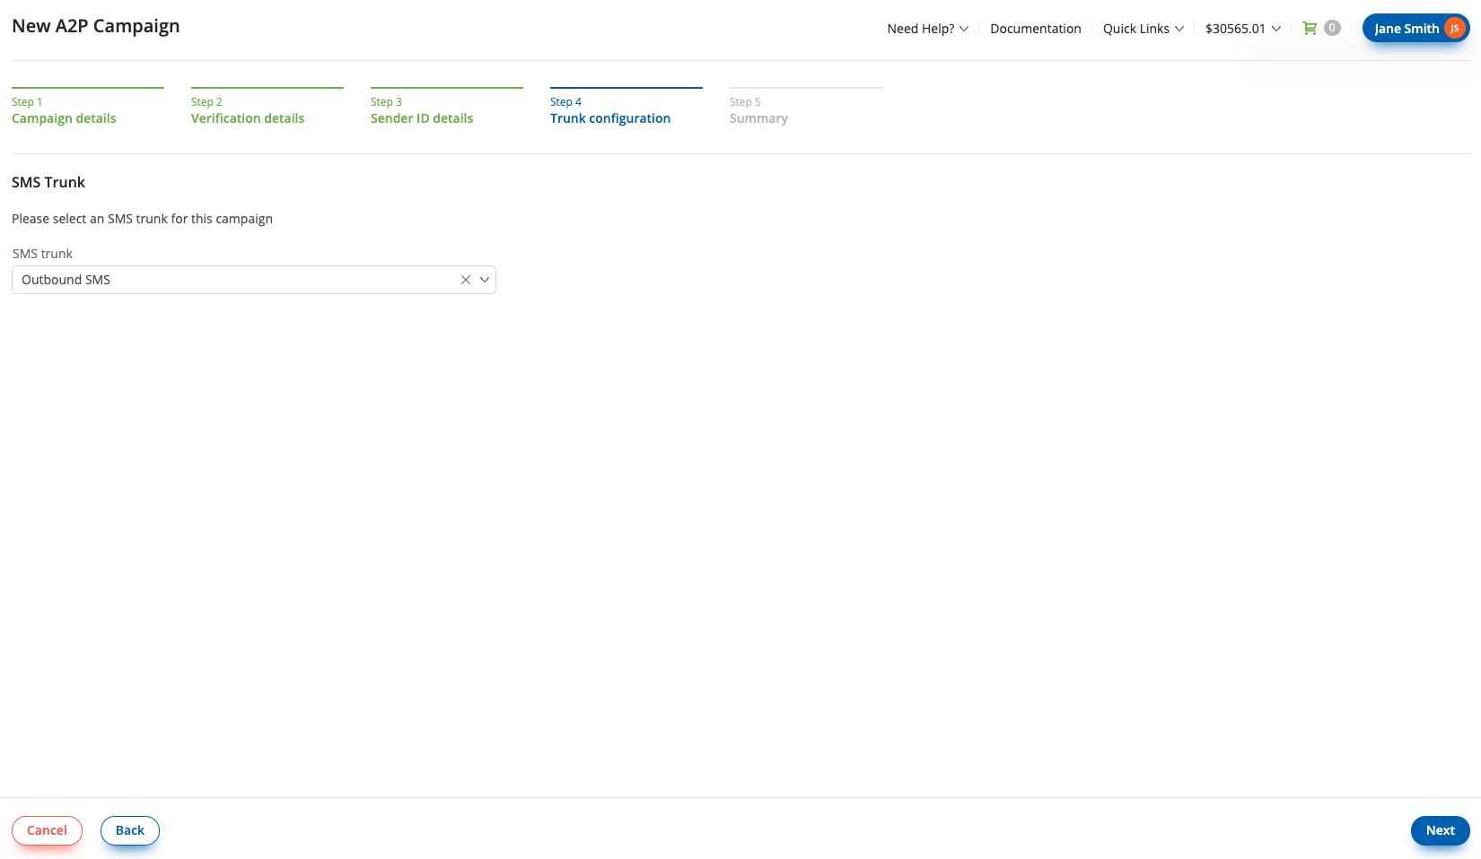Screen dimensions: 1481x859
Task: Click the SMS trunk select field
Action: coord(253,280)
